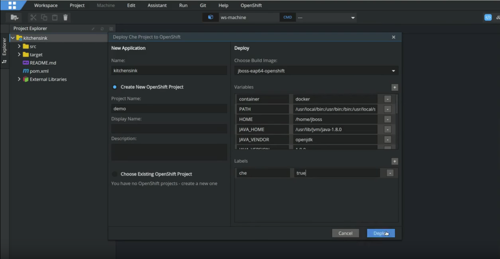Select Choose Existing OpenShift Project option
Screen dimensions: 500x259
point(115,174)
